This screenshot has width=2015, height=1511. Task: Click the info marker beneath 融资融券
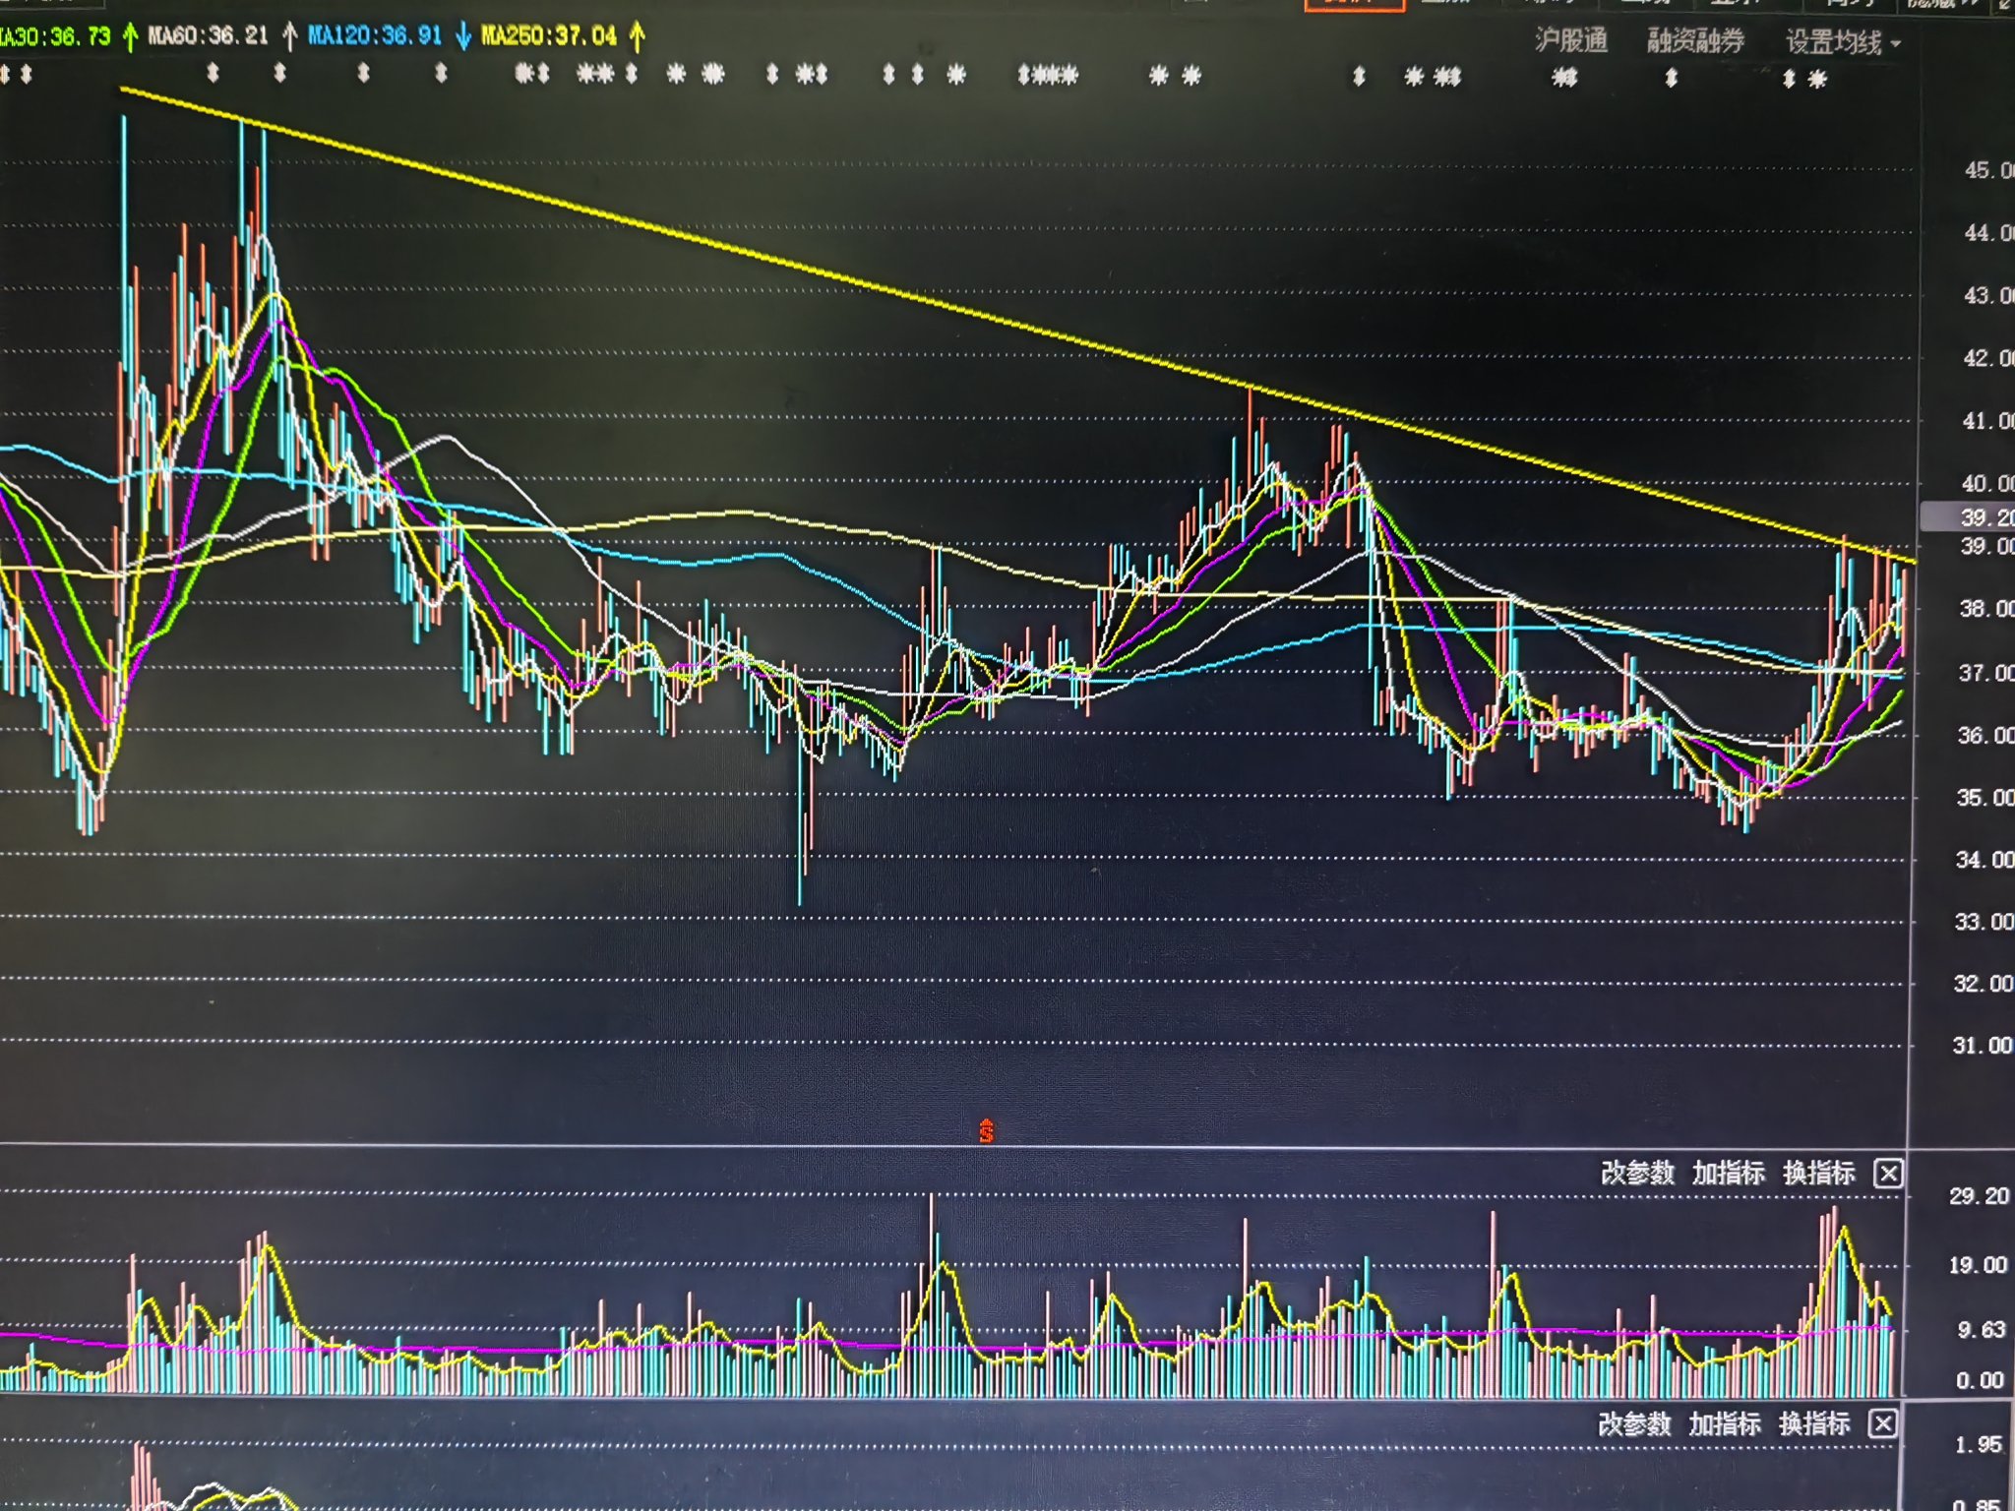[x=1671, y=78]
